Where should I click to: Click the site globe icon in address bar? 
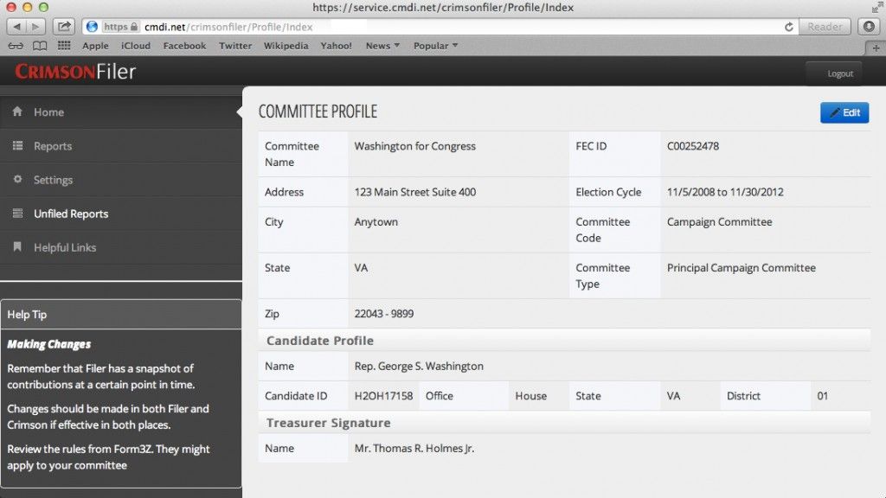pos(92,27)
